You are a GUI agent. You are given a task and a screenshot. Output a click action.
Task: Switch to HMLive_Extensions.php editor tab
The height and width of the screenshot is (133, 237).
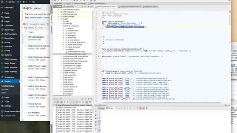pyautogui.click(x=130, y=7)
